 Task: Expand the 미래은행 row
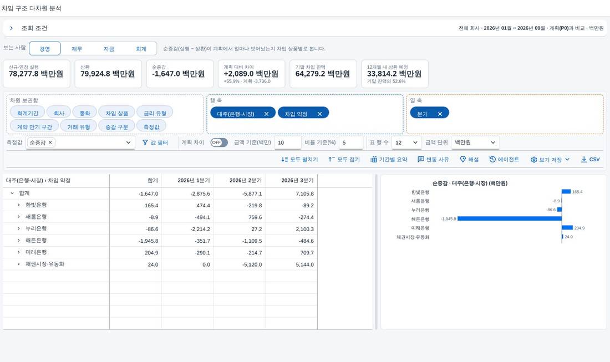(18, 252)
